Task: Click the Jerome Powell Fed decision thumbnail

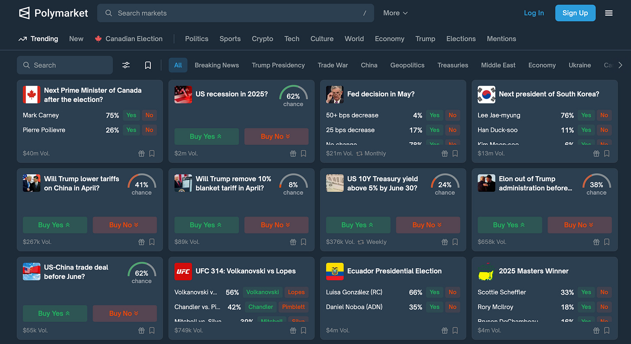Action: coord(335,94)
